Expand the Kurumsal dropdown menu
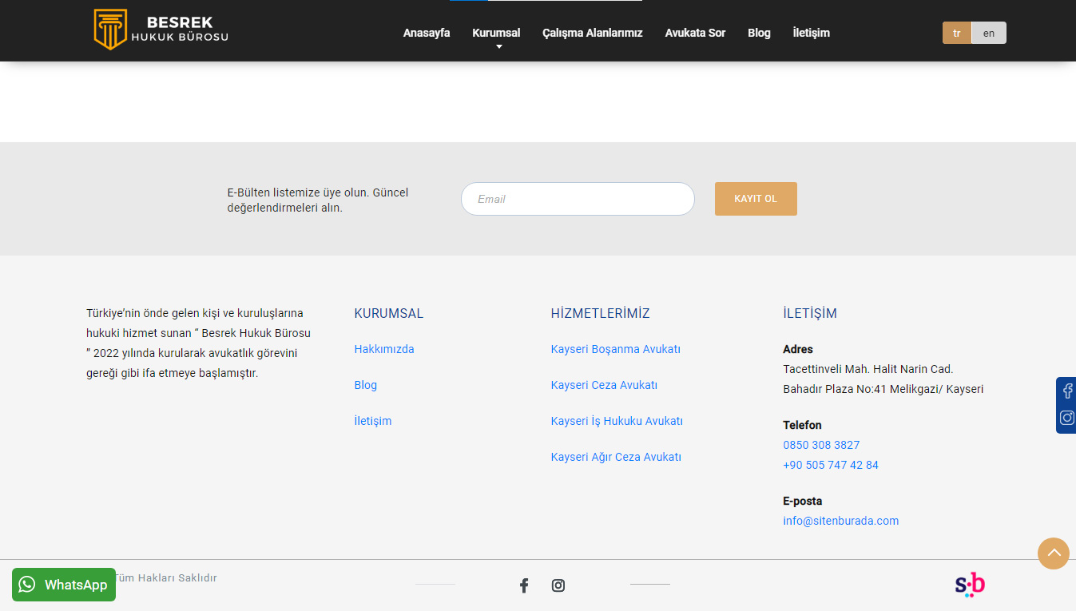Screen dimensions: 1076x611 (x=496, y=33)
